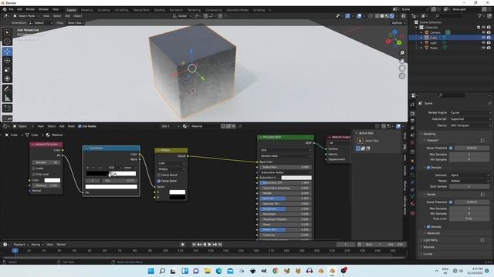Screen dimensions: 494x277
Task: Hide Camera with its eye icon in outliner
Action: pos(483,32)
